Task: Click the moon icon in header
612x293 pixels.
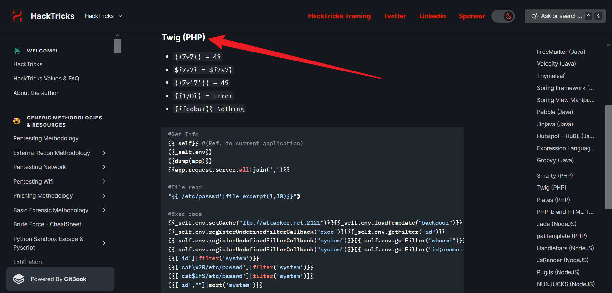Action: pos(508,16)
